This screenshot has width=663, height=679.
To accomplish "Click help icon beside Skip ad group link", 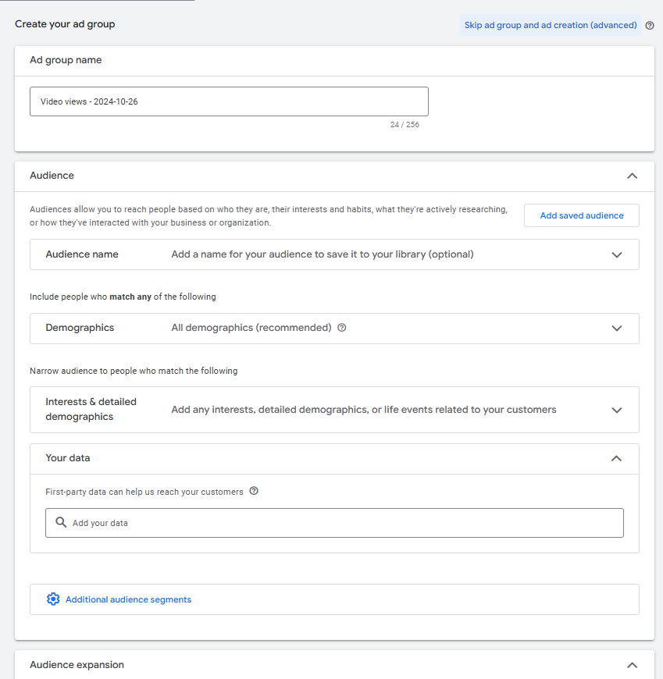I will tap(650, 25).
